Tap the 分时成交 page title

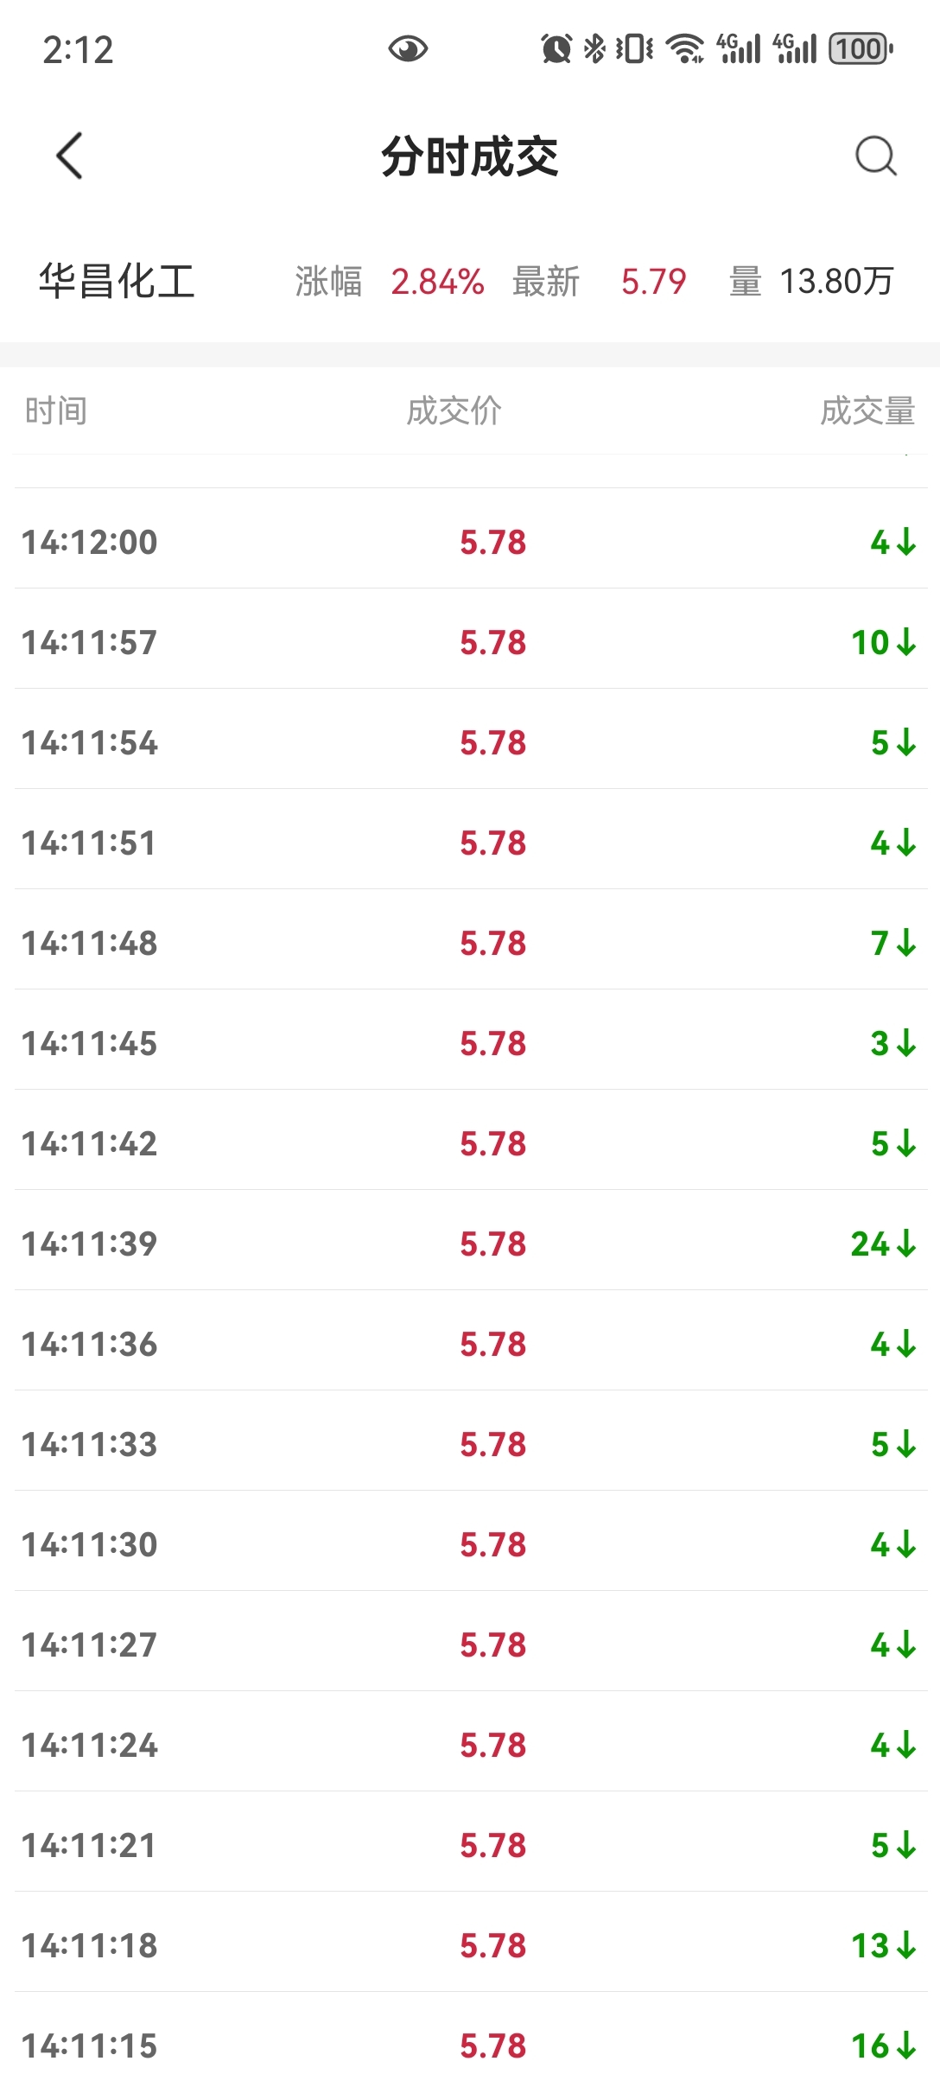(x=470, y=156)
